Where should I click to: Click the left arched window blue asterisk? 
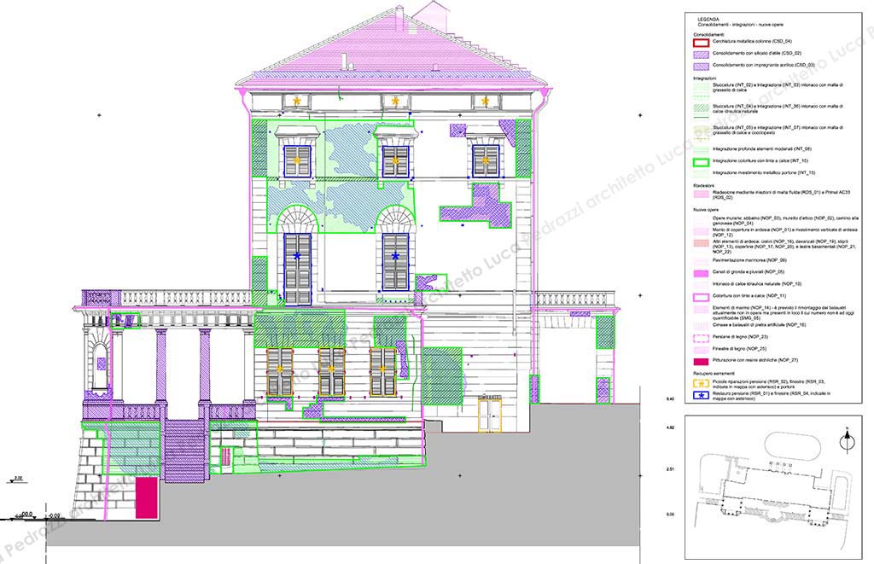[297, 256]
